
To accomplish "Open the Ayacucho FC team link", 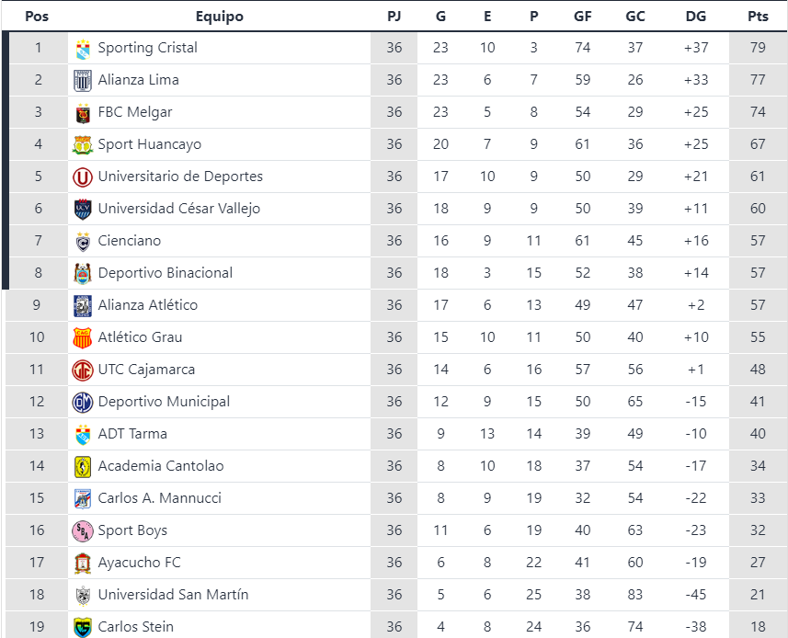I will tap(140, 563).
